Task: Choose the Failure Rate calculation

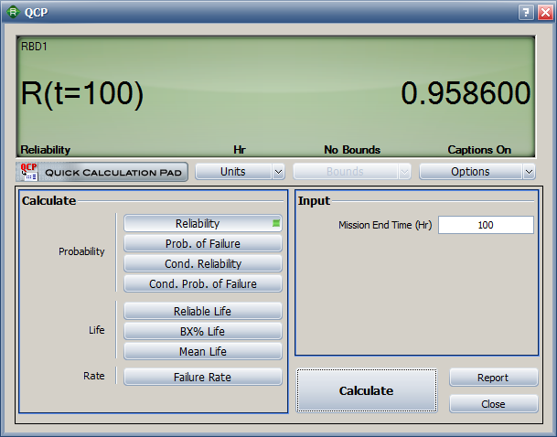Action: point(202,377)
